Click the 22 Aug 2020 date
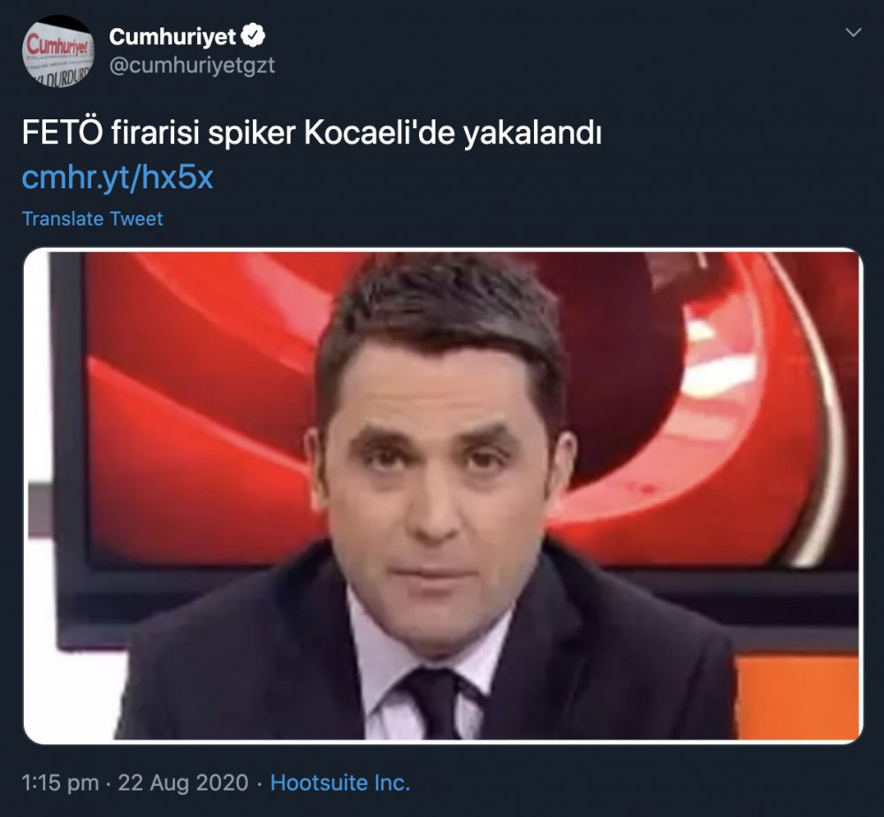The height and width of the screenshot is (817, 884). (x=183, y=783)
